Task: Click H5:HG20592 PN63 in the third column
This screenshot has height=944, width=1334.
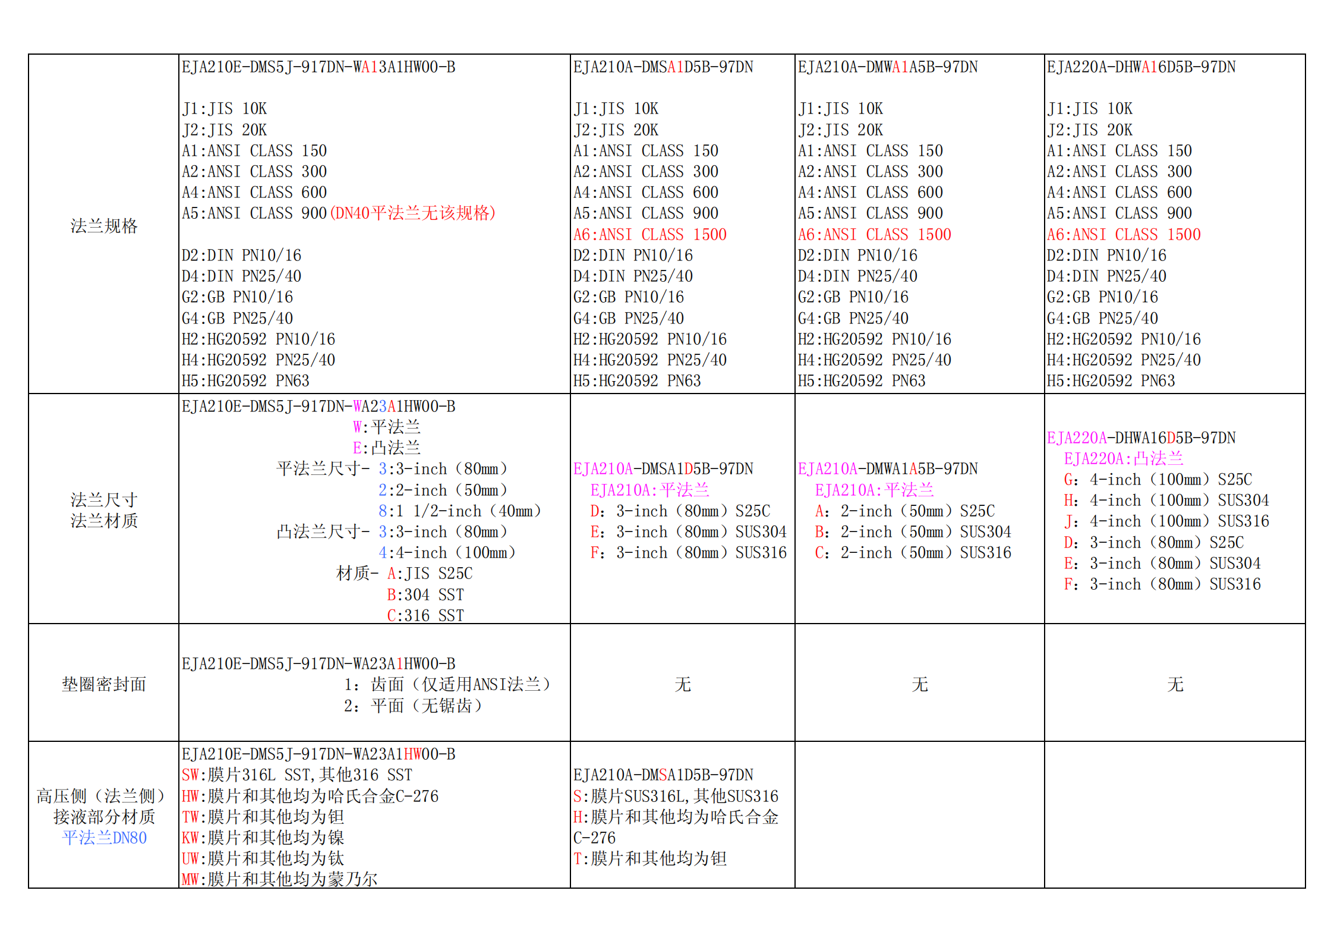Action: 861,380
